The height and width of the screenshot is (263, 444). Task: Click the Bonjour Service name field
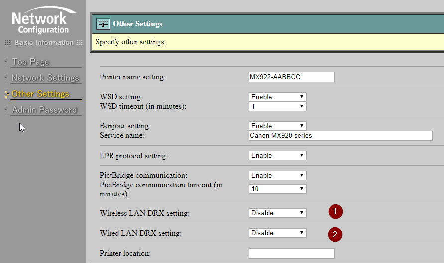coord(340,136)
